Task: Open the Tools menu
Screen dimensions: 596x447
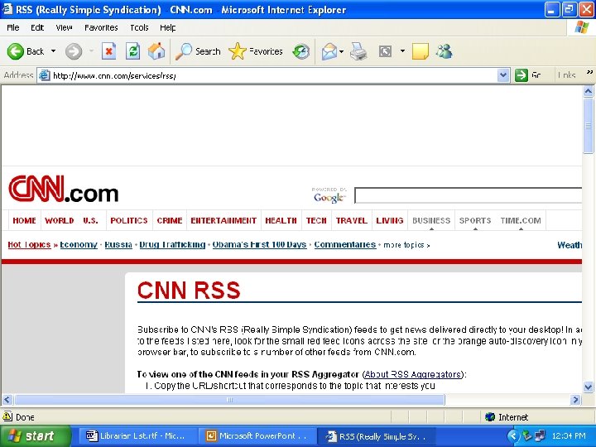Action: pos(139,27)
